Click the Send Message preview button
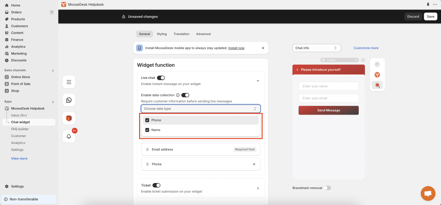Screen dimensions: 441x205 (x=329, y=111)
